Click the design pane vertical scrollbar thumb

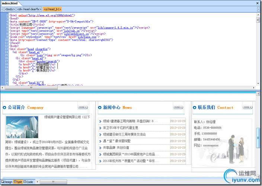258,138
